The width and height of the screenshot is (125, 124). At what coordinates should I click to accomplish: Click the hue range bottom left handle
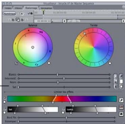[x=53, y=103]
